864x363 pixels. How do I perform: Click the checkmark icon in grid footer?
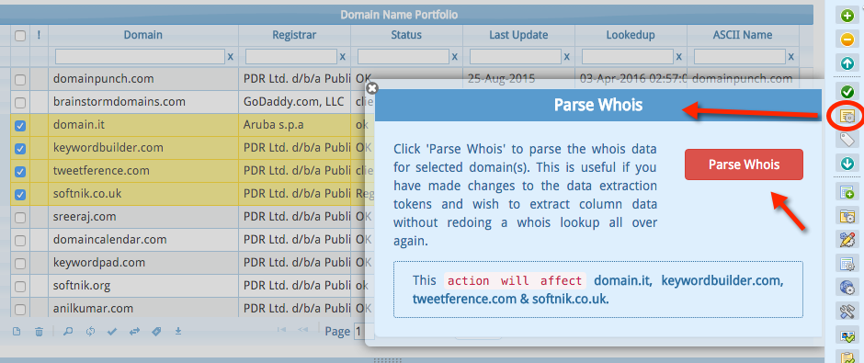tap(112, 332)
